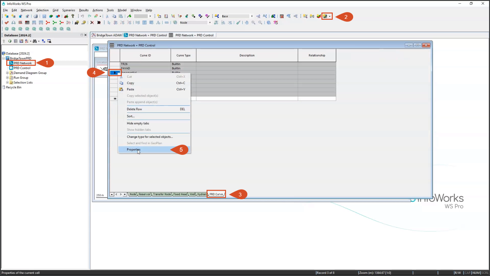Open the Base scenario dropdown

point(252,16)
